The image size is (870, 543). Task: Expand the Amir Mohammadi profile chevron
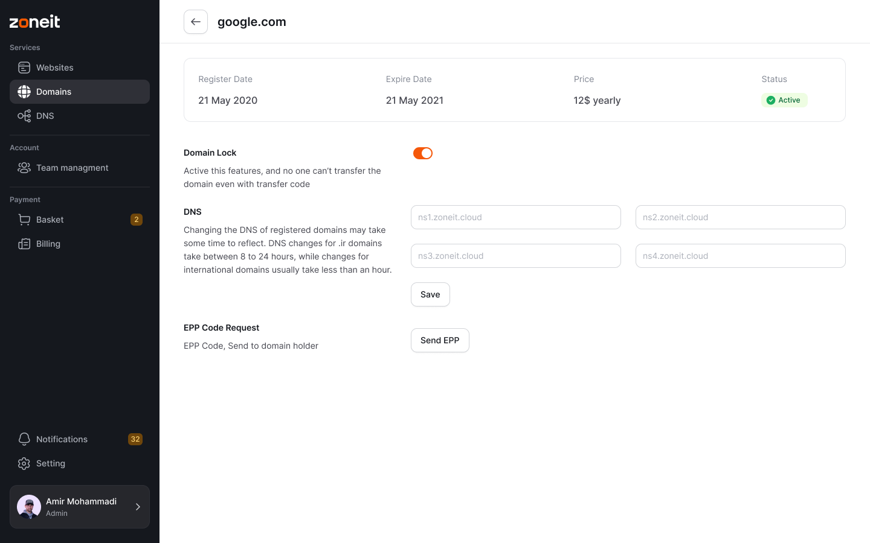point(138,507)
